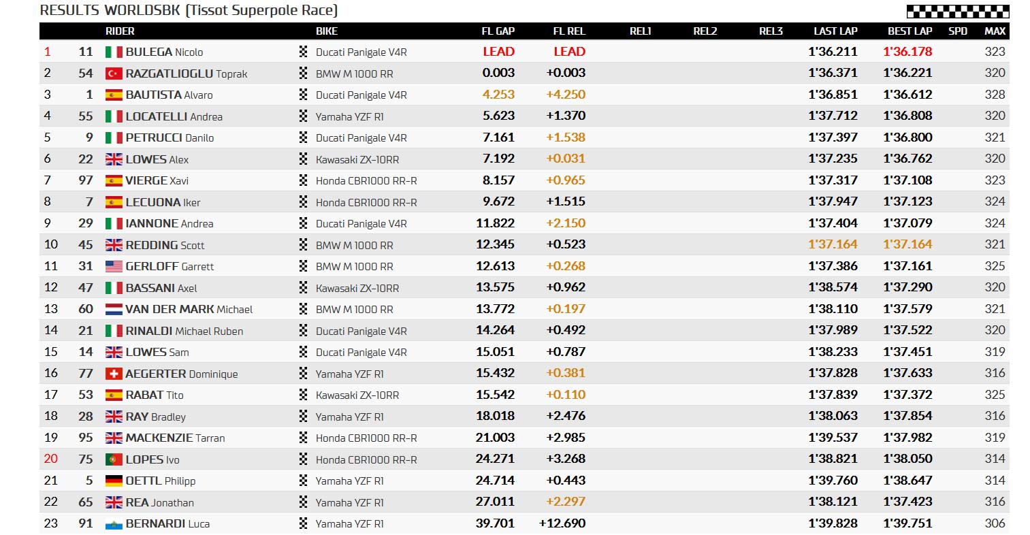Click Honda CBR1000 RR-R in VIERGE's row
Image resolution: width=1030 pixels, height=535 pixels.
click(366, 181)
